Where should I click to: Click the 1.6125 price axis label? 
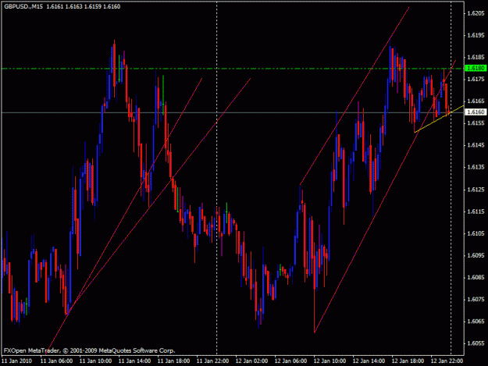tap(476, 190)
